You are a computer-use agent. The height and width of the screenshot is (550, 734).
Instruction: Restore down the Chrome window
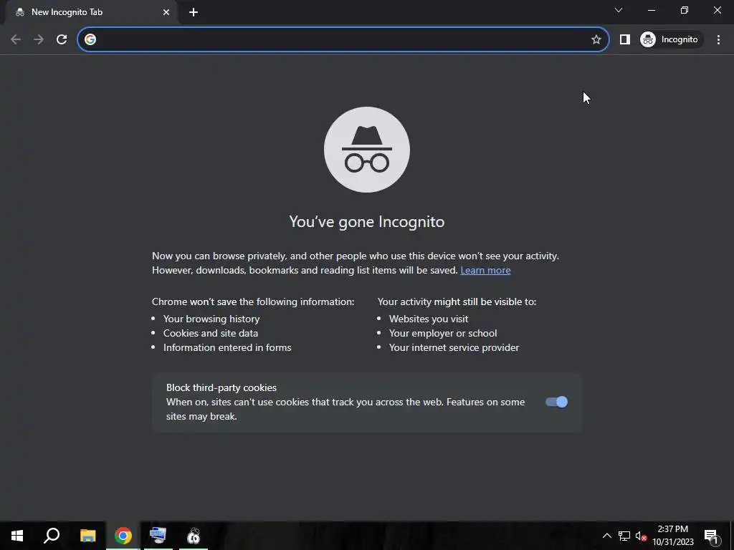pos(685,10)
